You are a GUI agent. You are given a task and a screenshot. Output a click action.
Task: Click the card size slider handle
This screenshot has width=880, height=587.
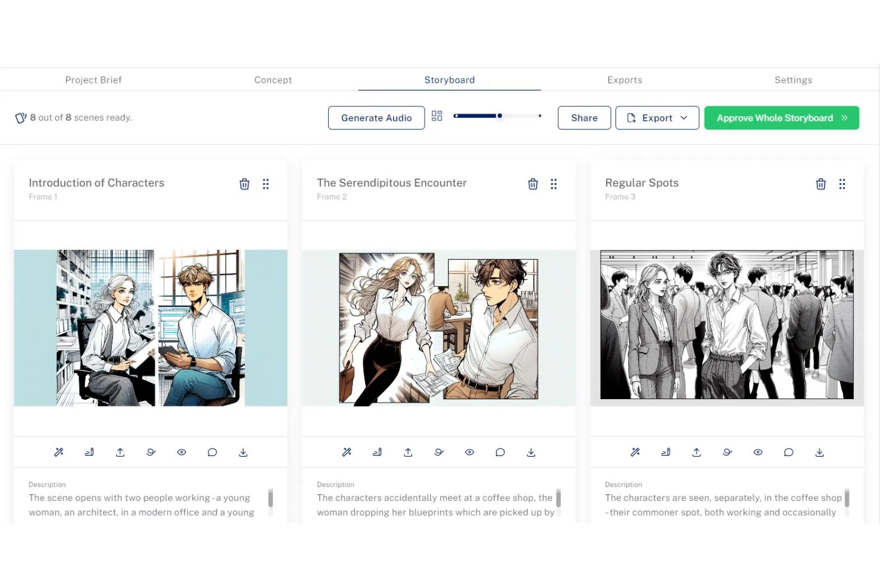pyautogui.click(x=500, y=116)
